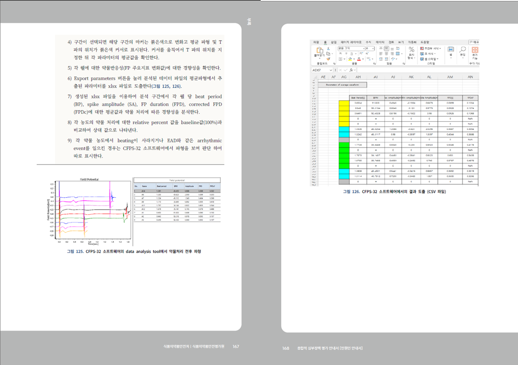Click the 그림 126 figure caption
The height and width of the screenshot is (365, 518).
(x=394, y=192)
